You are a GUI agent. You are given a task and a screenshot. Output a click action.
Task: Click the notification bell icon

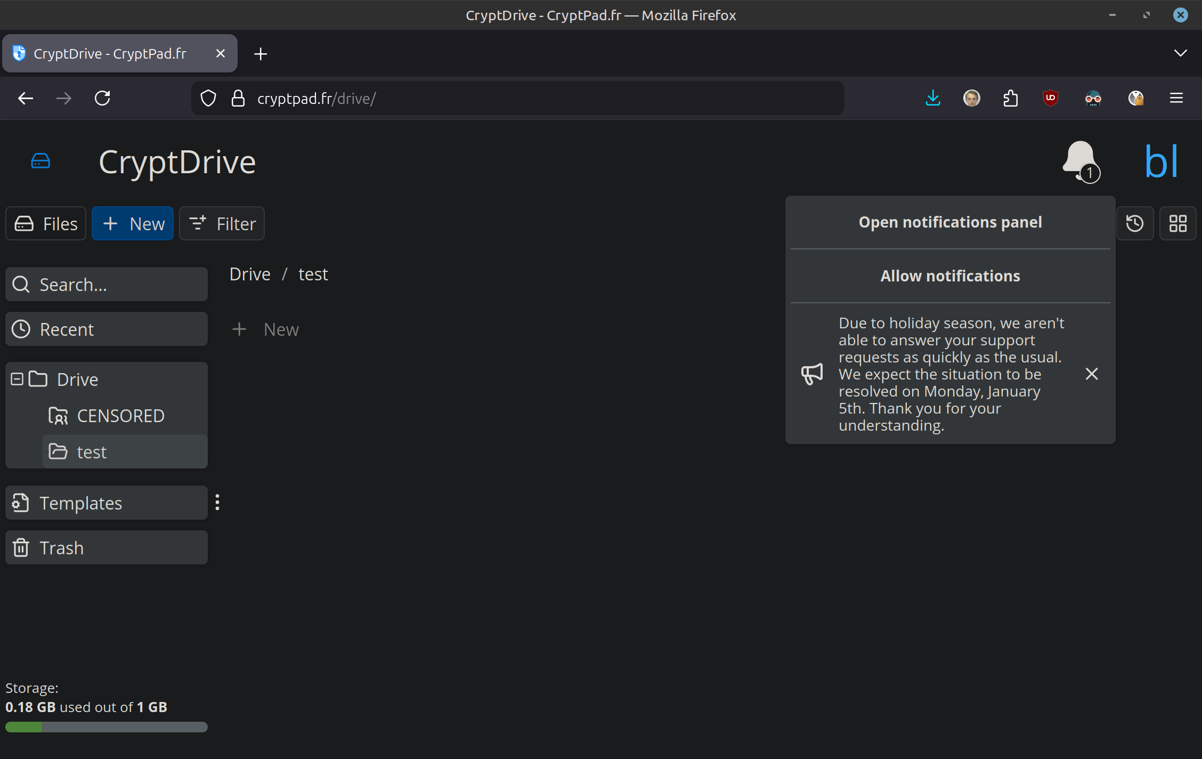tap(1080, 160)
